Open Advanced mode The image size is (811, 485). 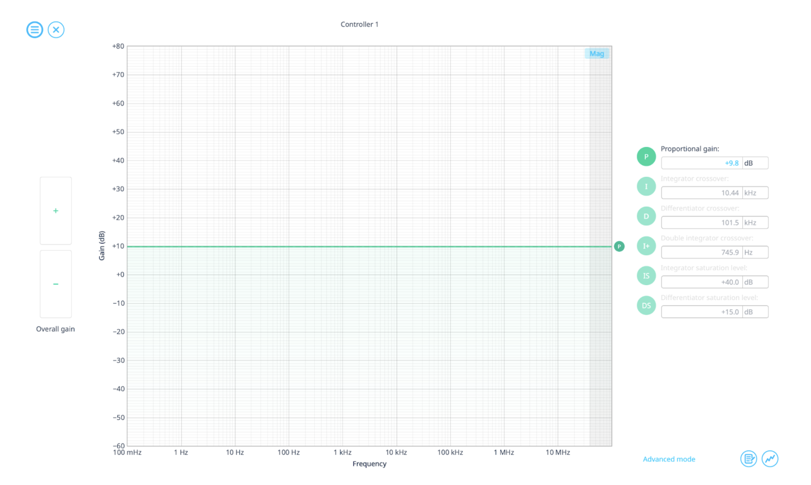(x=669, y=459)
